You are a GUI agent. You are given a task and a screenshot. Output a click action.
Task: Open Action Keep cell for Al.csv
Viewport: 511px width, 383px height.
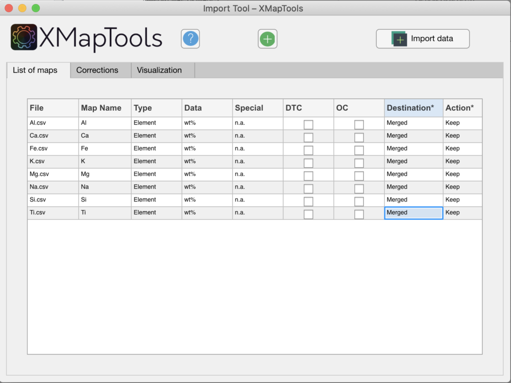pos(463,123)
